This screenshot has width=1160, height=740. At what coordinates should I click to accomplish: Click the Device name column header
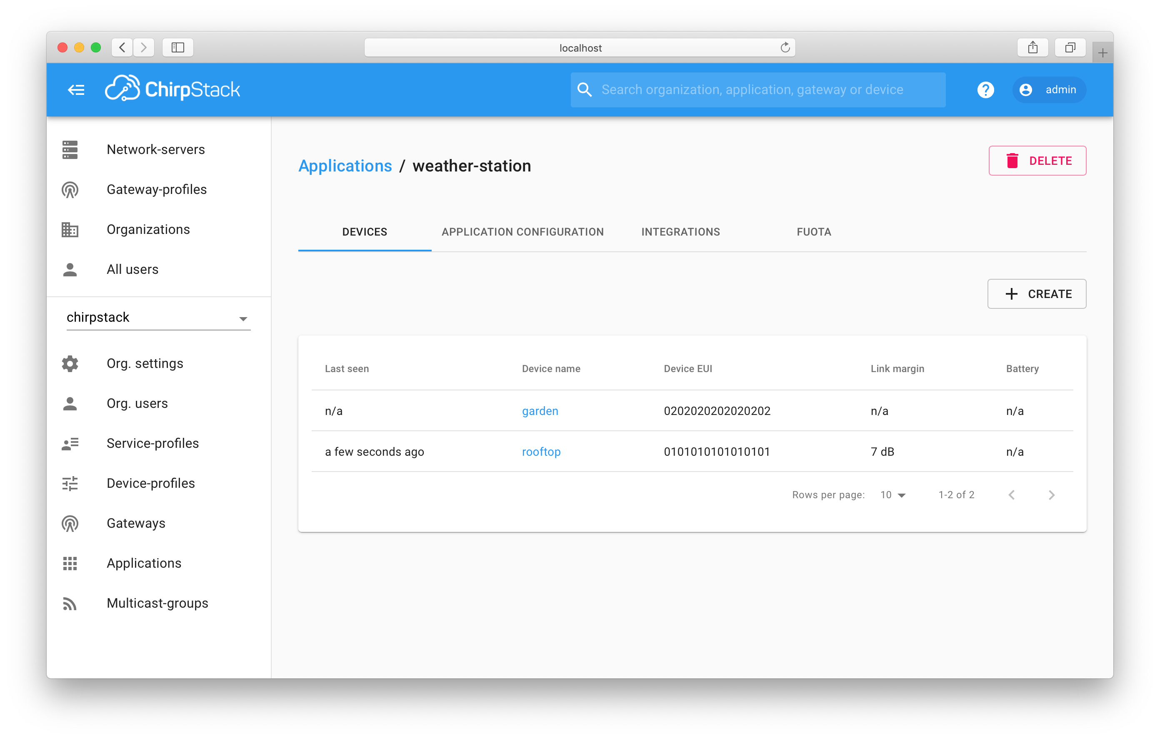click(x=551, y=369)
